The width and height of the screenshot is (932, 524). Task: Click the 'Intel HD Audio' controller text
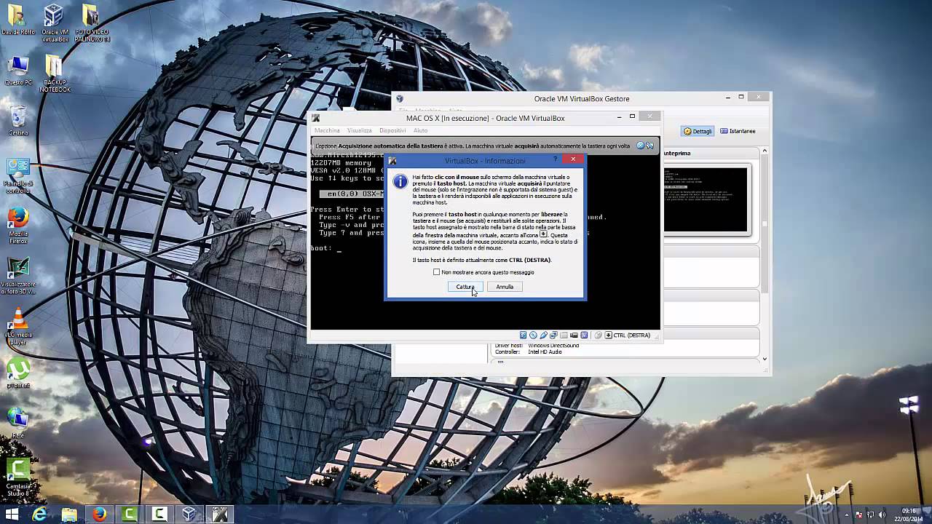click(545, 352)
